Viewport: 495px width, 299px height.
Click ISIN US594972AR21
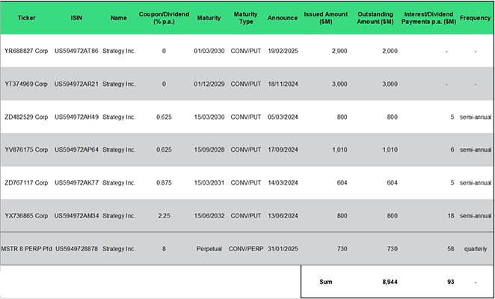[76, 84]
